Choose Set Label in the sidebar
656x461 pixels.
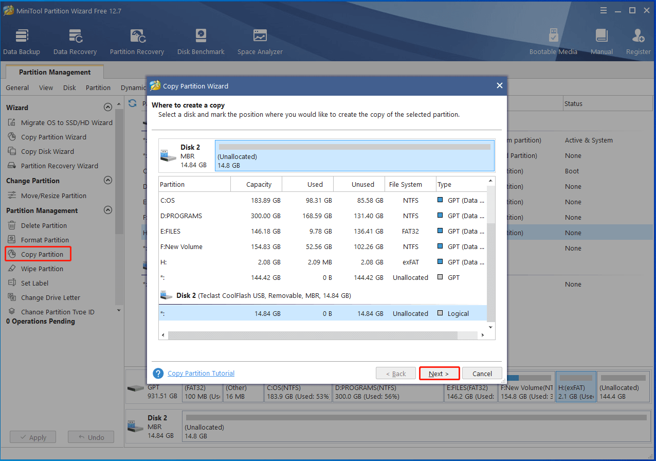[28, 283]
